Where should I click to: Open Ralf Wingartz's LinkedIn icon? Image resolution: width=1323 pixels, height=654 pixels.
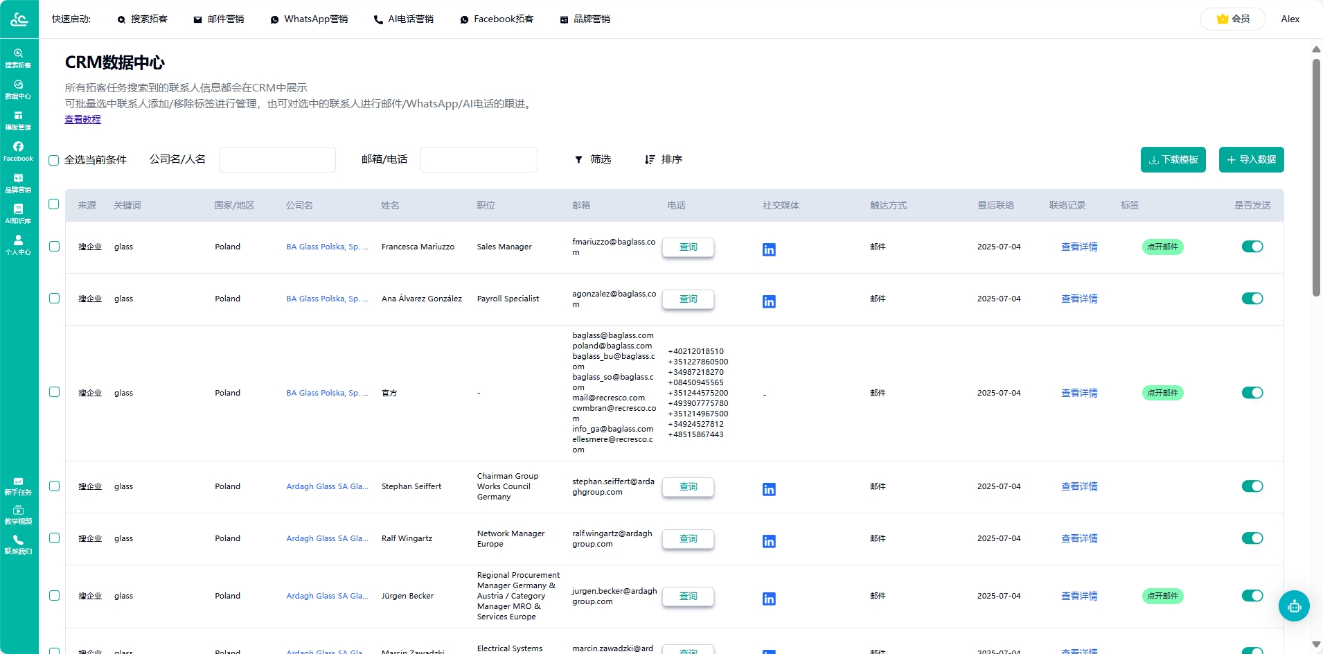(769, 541)
